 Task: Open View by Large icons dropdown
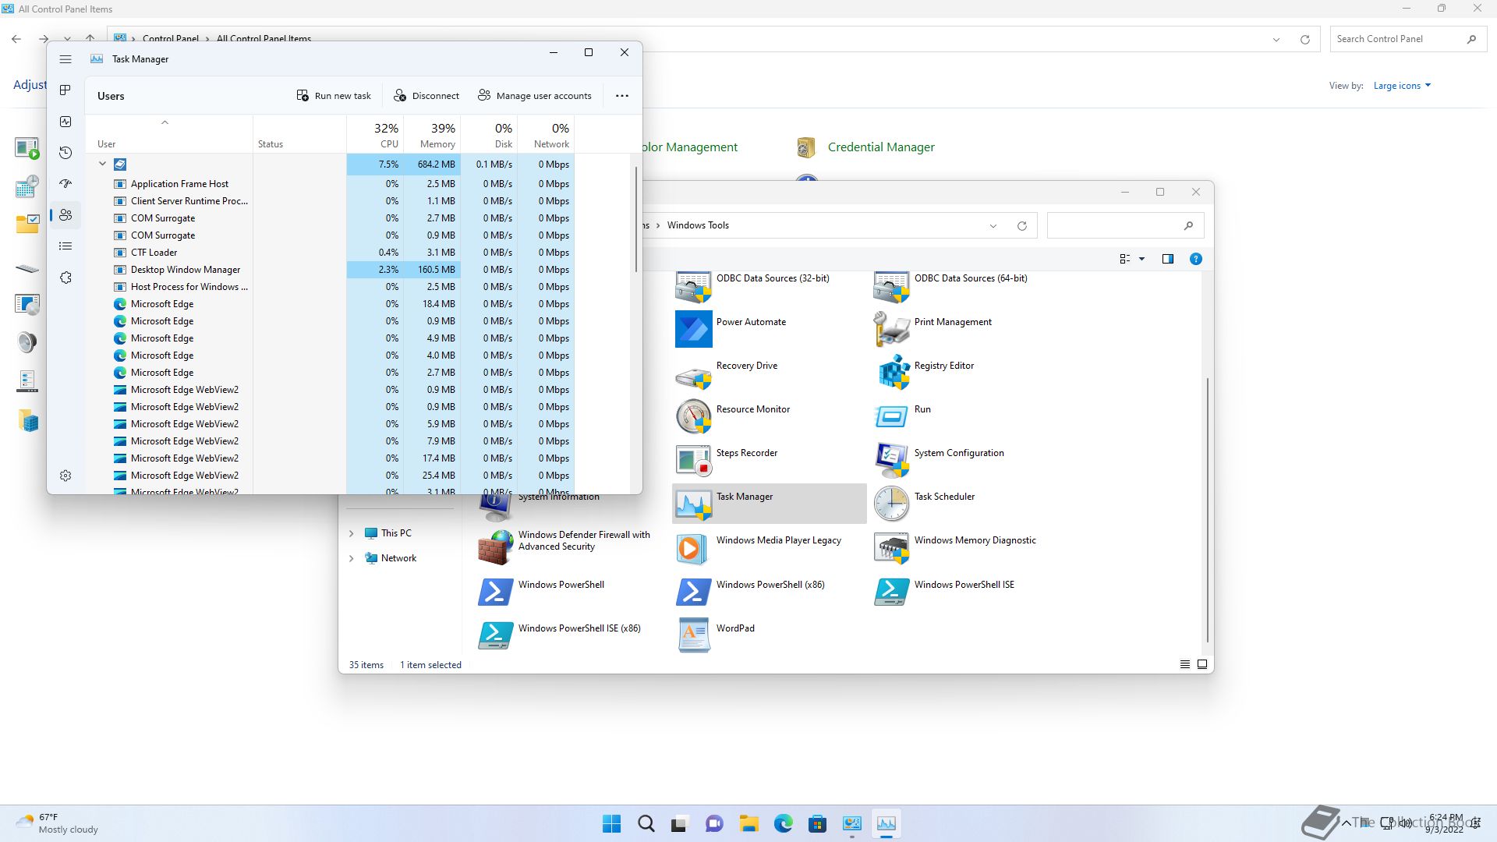1402,86
